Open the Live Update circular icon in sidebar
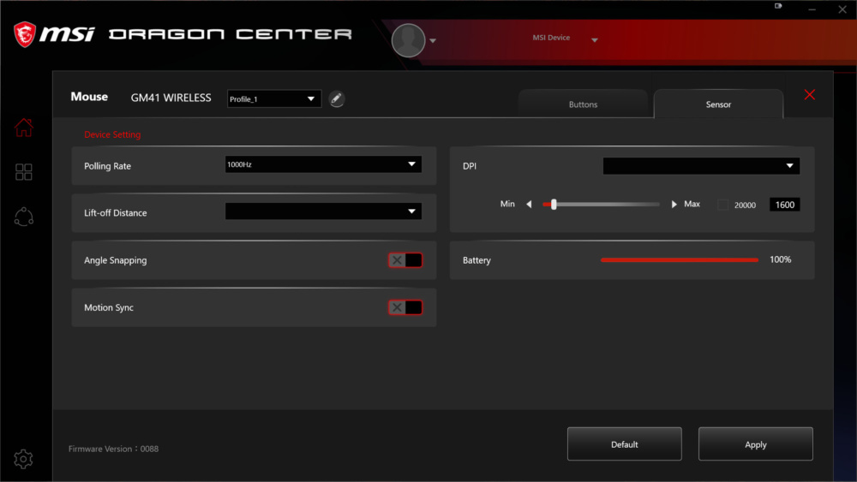This screenshot has height=482, width=857. pos(23,217)
